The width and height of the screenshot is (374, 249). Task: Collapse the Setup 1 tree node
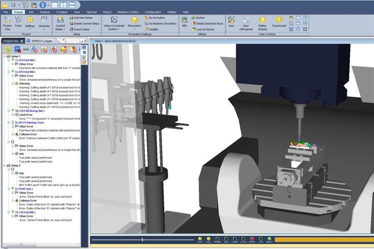4,56
